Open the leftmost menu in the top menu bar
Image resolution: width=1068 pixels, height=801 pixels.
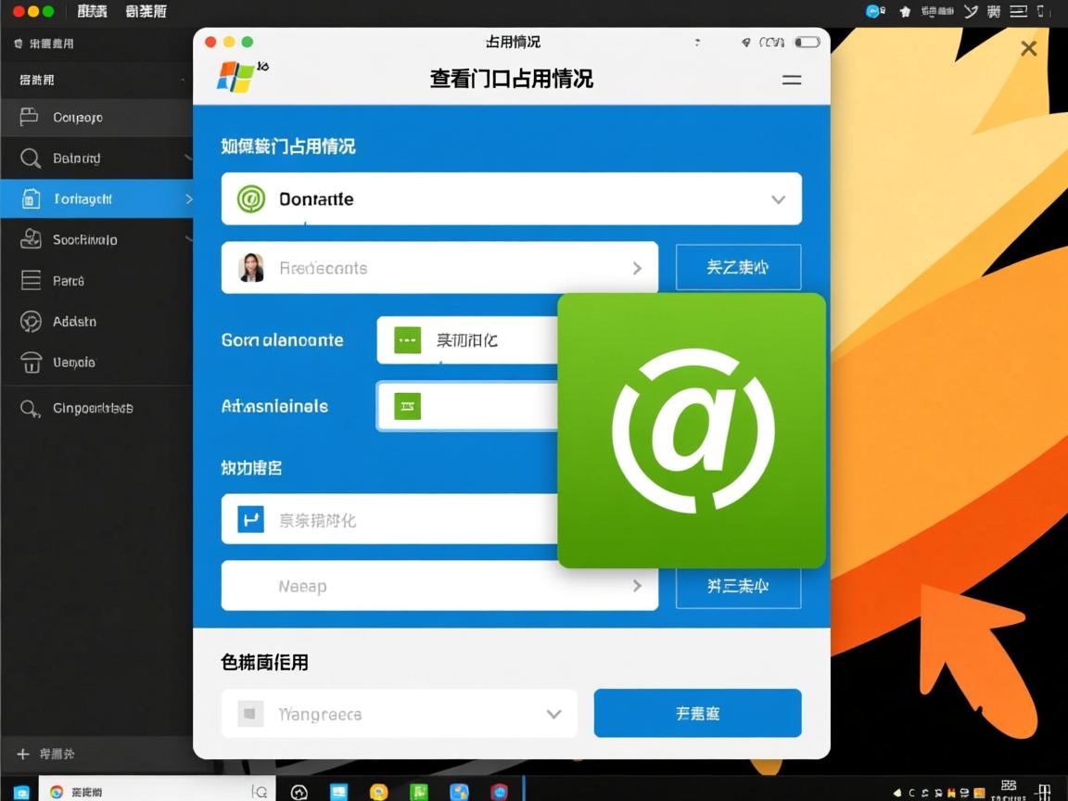coord(92,11)
